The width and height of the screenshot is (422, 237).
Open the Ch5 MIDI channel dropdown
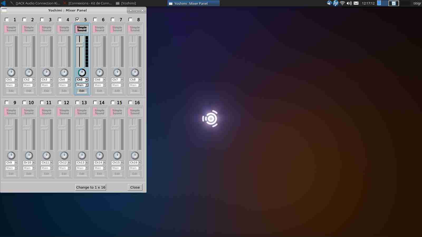point(82,80)
